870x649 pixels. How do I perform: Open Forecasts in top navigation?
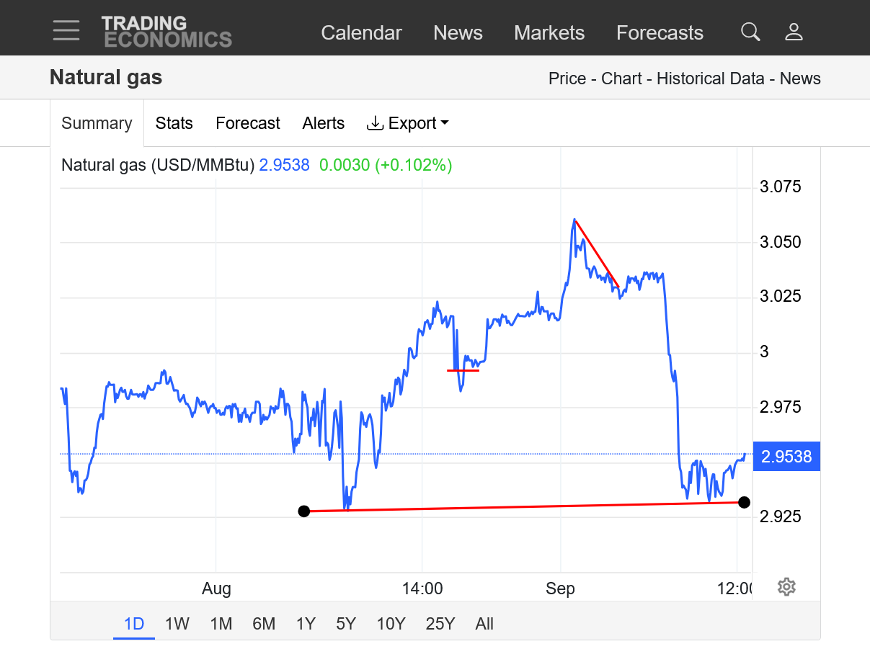pyautogui.click(x=660, y=33)
